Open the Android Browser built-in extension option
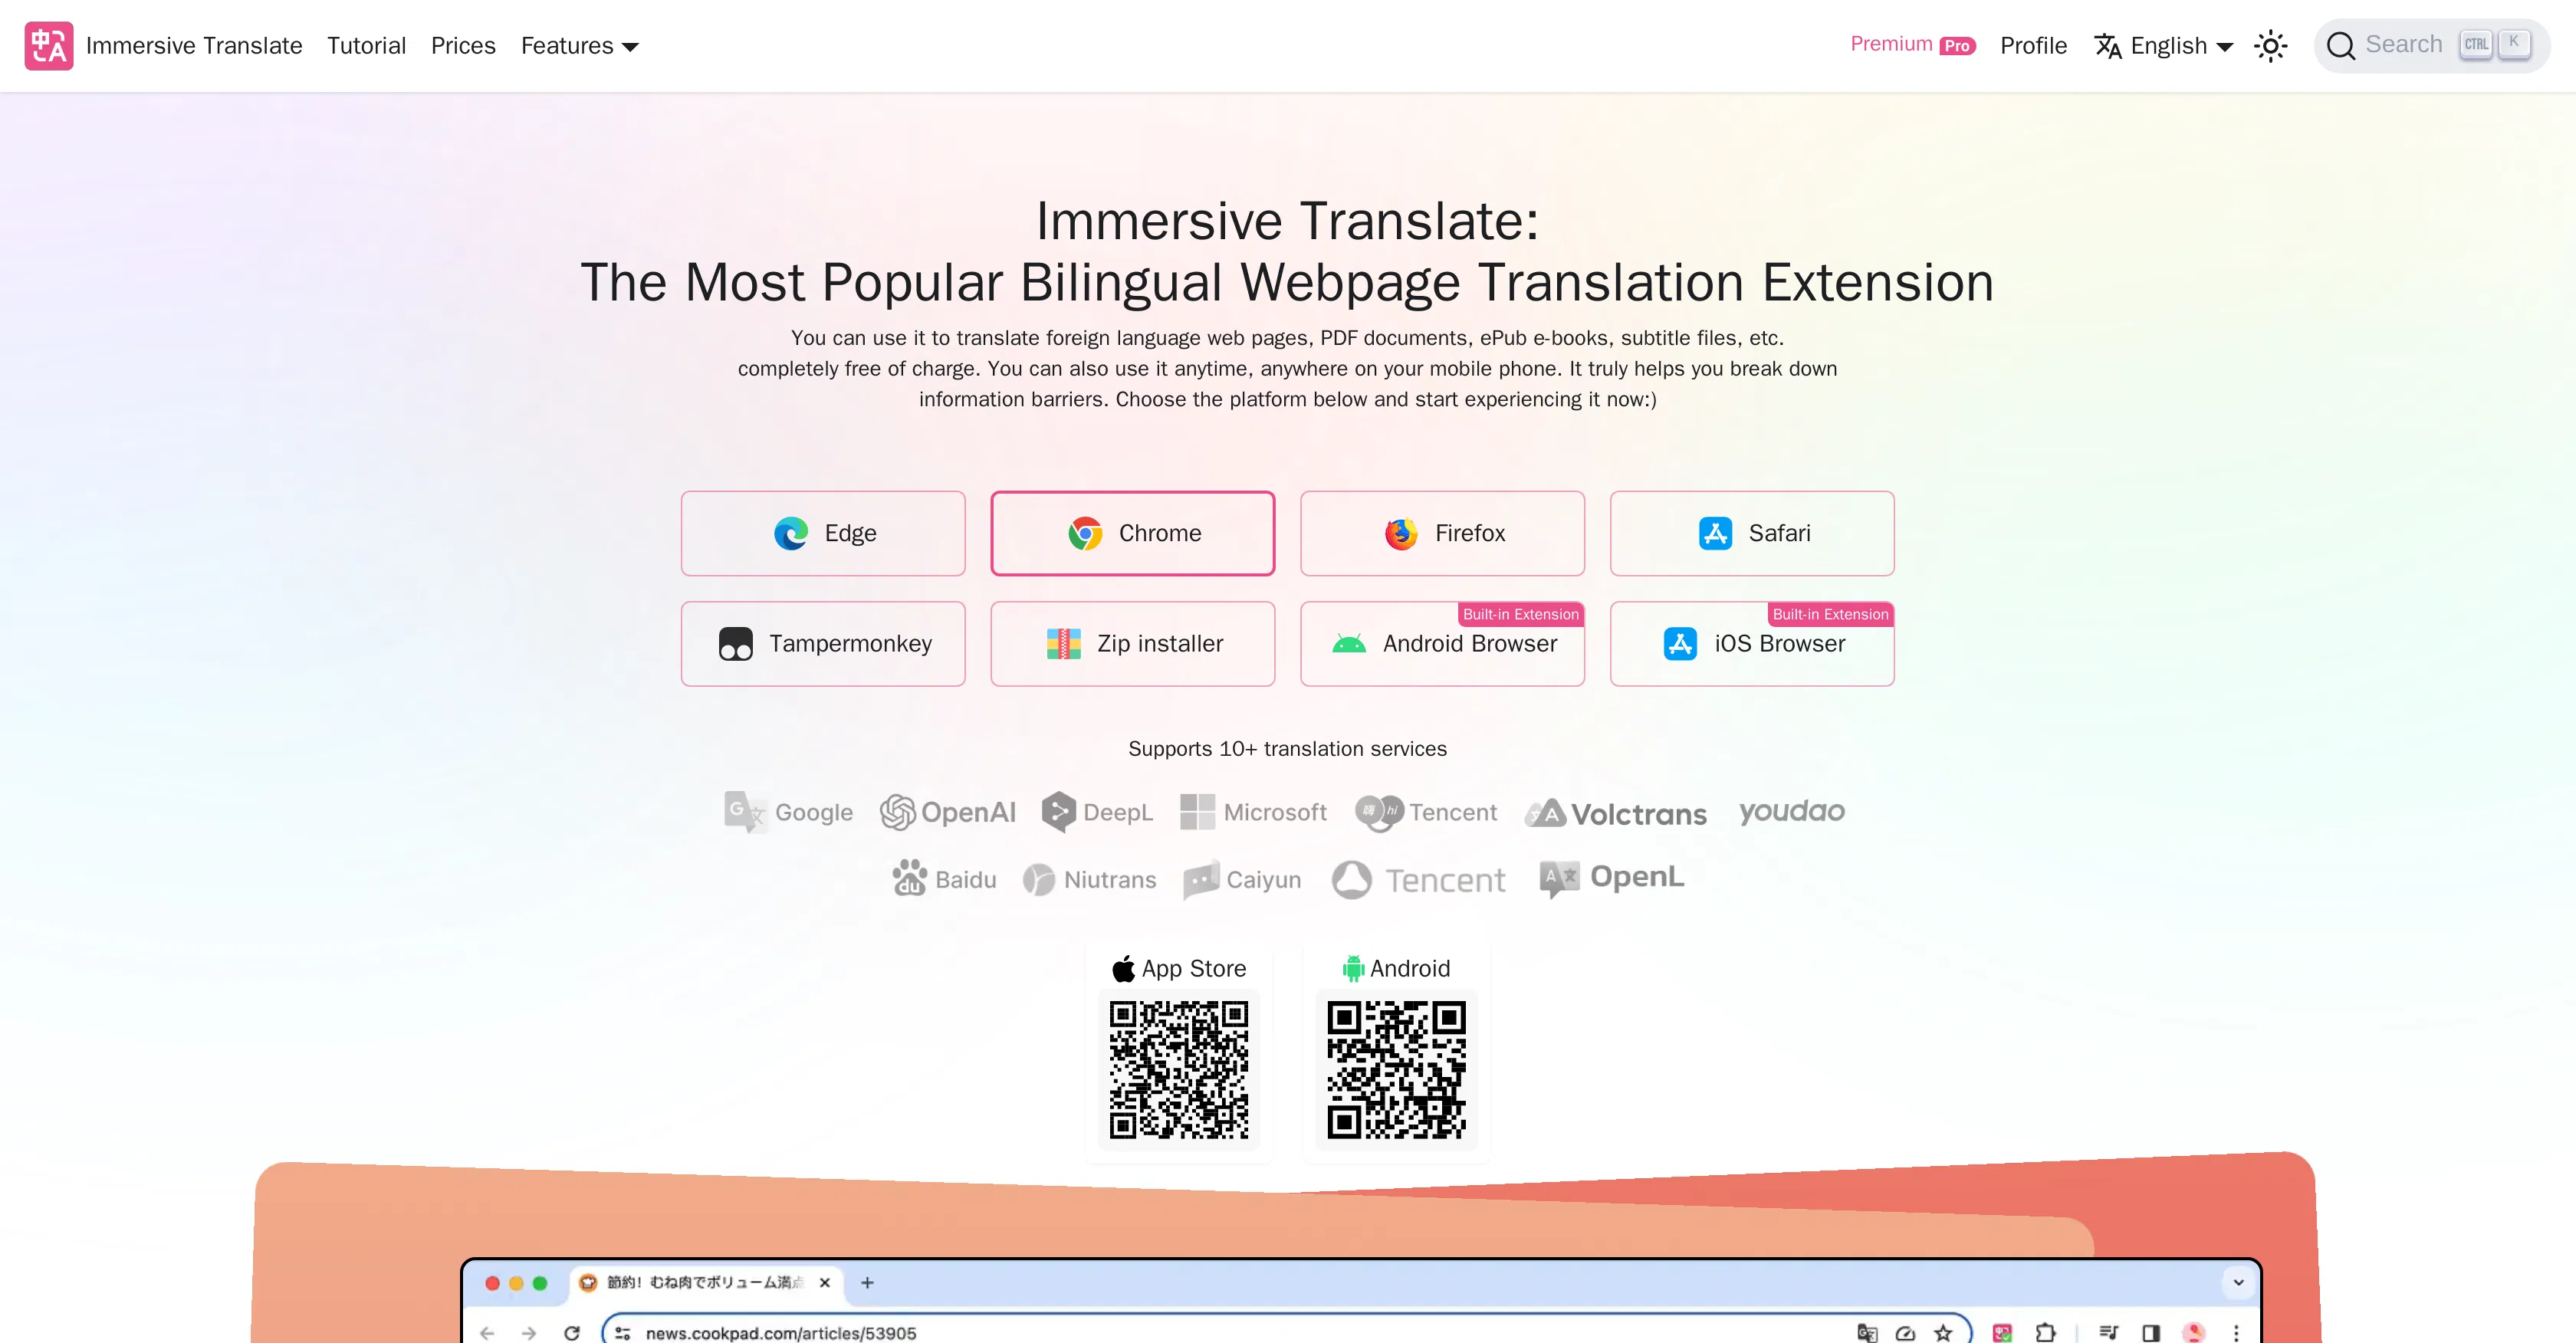 tap(1442, 643)
